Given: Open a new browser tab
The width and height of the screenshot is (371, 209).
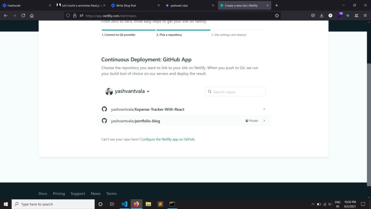Looking at the screenshot, I should coord(277,5).
